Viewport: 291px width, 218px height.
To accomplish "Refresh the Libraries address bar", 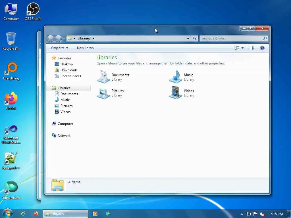I will (194, 38).
